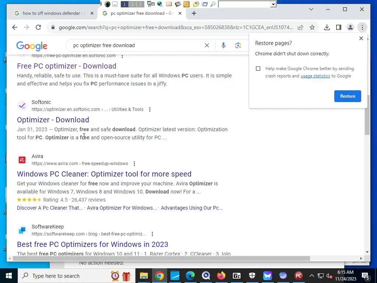
Task: Clear the Google search box text
Action: pos(207,45)
